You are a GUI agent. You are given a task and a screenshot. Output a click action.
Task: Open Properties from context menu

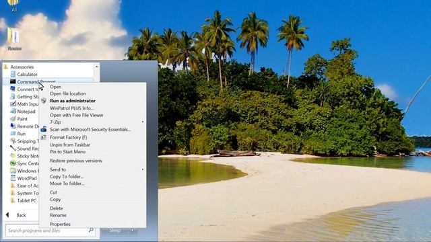(x=60, y=224)
